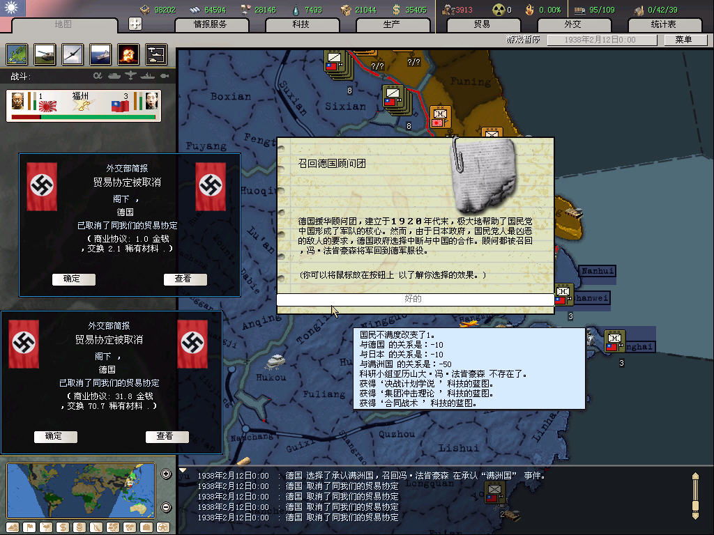Switch to region map mode icon
This screenshot has height=535, width=714.
(113, 527)
